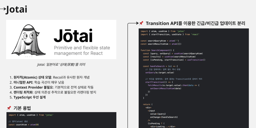256x128 pixels.
Task: Click line "const [results] = useAtom(searchResultsAtom)"
Action: 169,57
